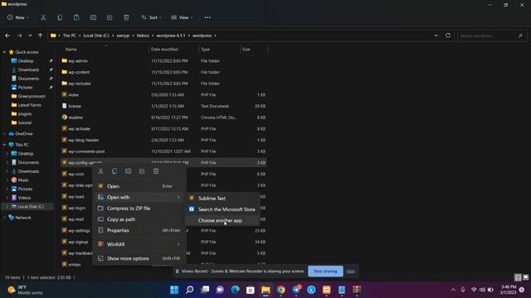The image size is (531, 298).
Task: Collapse the This PC tree node
Action: point(4,145)
